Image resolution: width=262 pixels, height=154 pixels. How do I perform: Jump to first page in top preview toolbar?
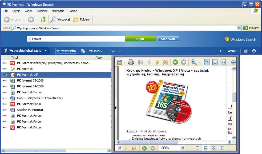tap(141, 62)
